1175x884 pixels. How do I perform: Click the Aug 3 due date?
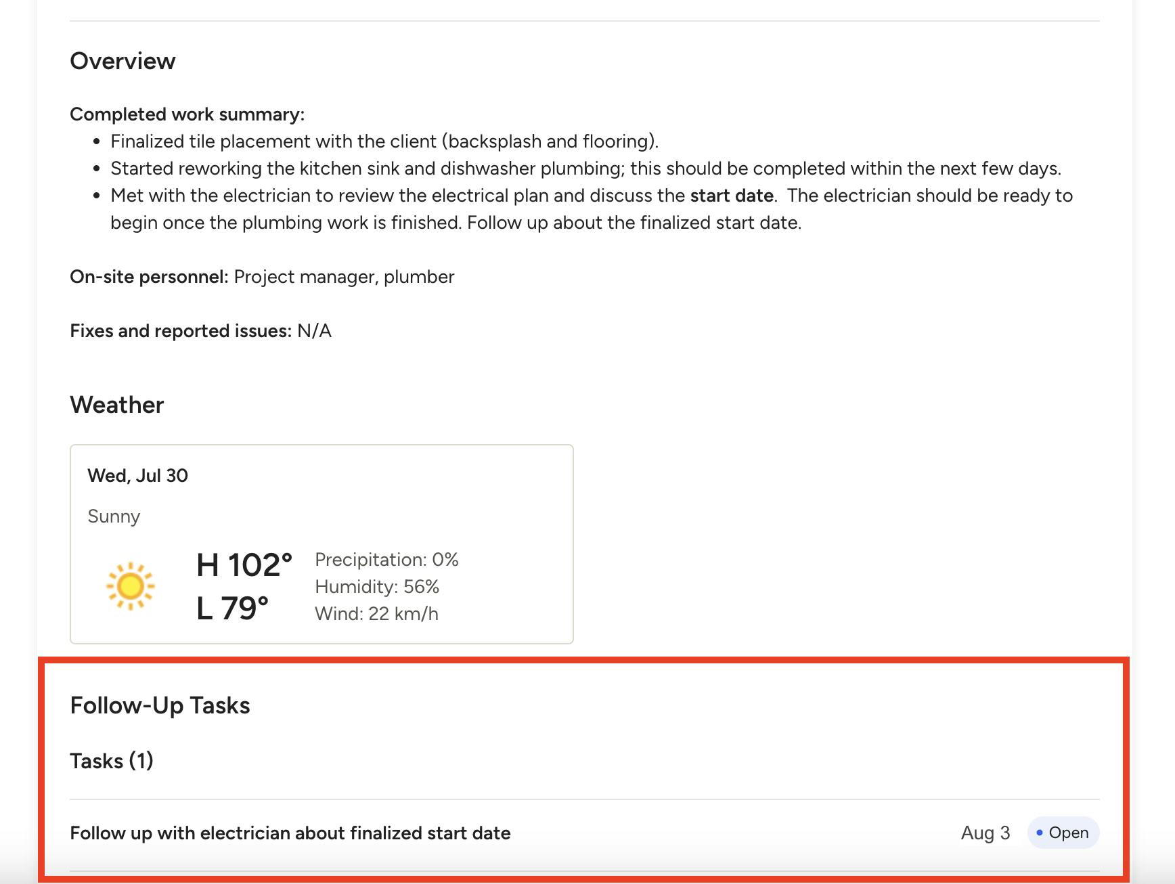pyautogui.click(x=985, y=833)
